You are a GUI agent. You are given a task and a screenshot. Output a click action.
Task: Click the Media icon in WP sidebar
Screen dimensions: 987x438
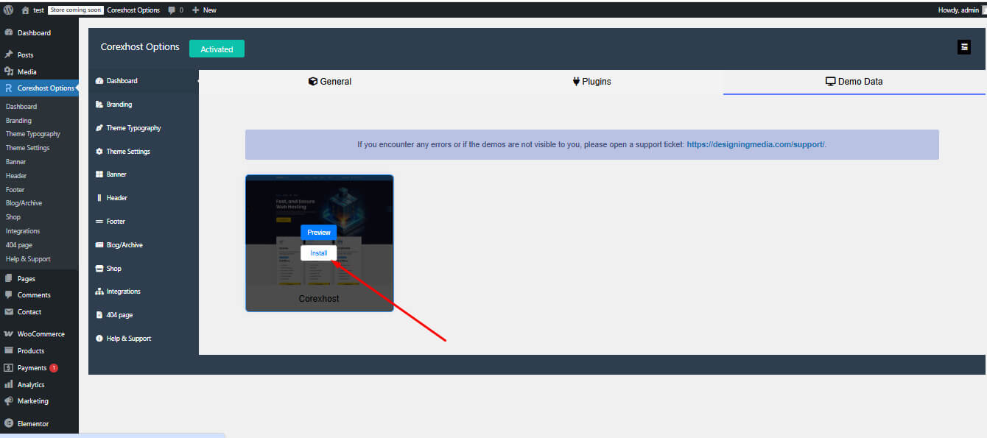9,71
